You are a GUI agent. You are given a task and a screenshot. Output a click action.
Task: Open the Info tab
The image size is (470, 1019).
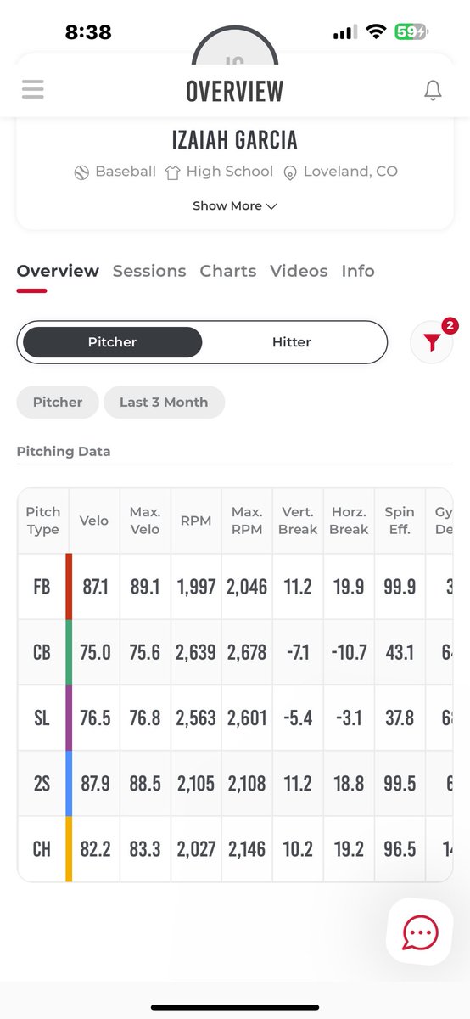tap(358, 271)
